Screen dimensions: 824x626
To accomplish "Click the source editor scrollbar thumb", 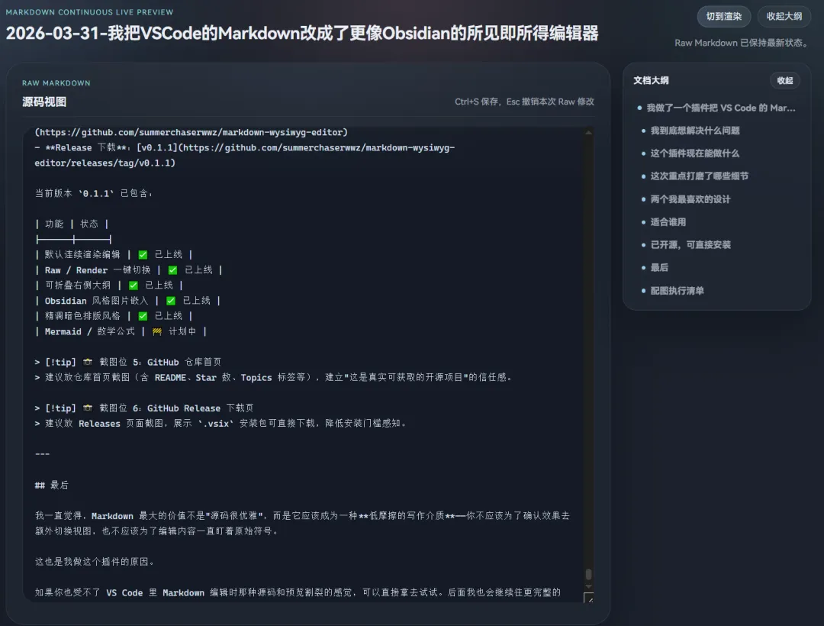I will click(x=588, y=574).
